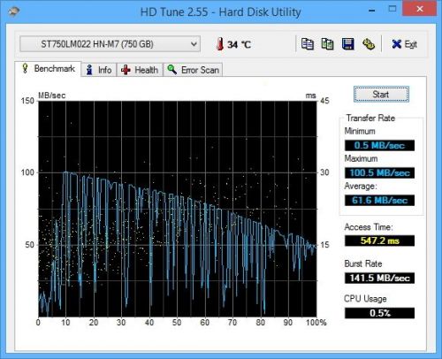Click the Exit button in toolbar

click(x=404, y=44)
